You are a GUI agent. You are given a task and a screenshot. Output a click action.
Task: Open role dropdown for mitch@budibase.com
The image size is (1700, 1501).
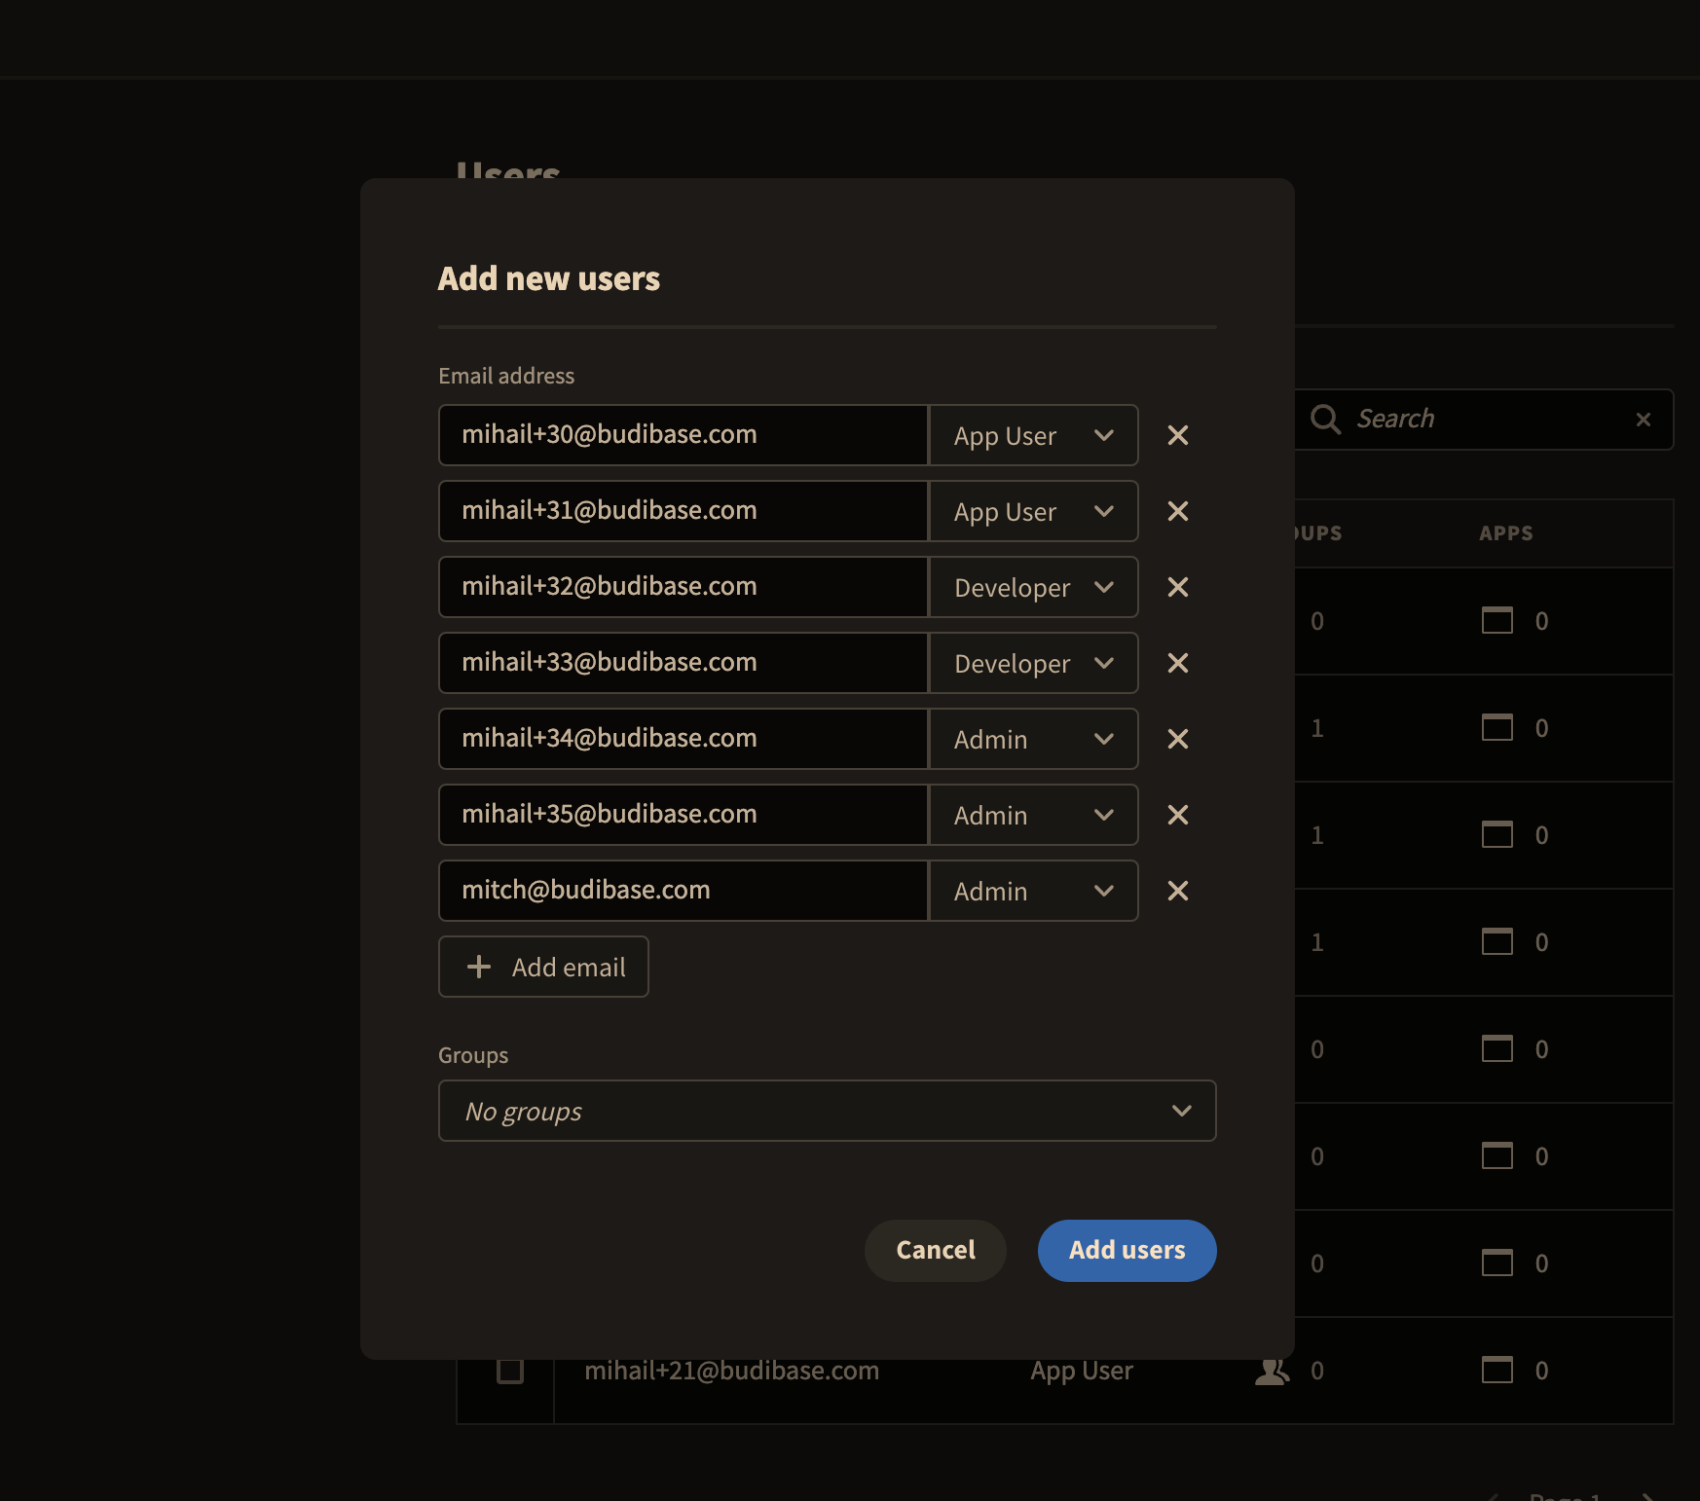(1033, 891)
